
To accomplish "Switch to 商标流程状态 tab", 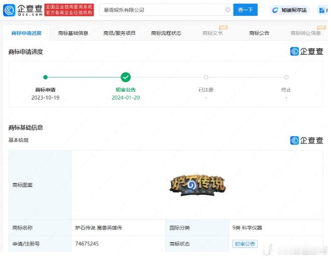I will pos(166,33).
